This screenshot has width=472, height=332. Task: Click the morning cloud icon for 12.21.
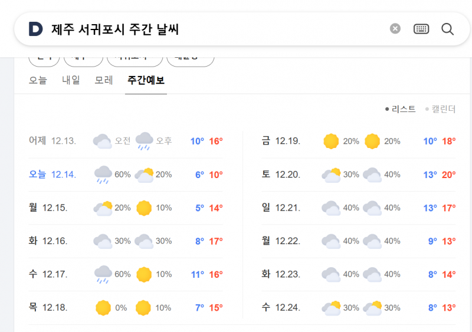tap(331, 208)
